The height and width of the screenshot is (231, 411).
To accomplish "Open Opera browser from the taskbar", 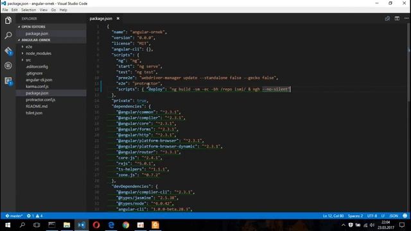I will (x=96, y=225).
